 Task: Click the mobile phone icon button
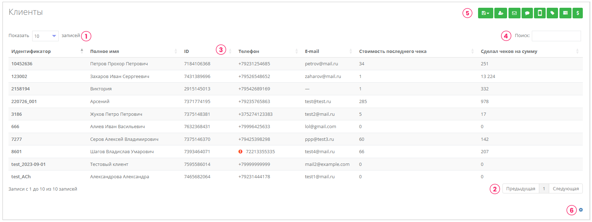[x=540, y=13]
